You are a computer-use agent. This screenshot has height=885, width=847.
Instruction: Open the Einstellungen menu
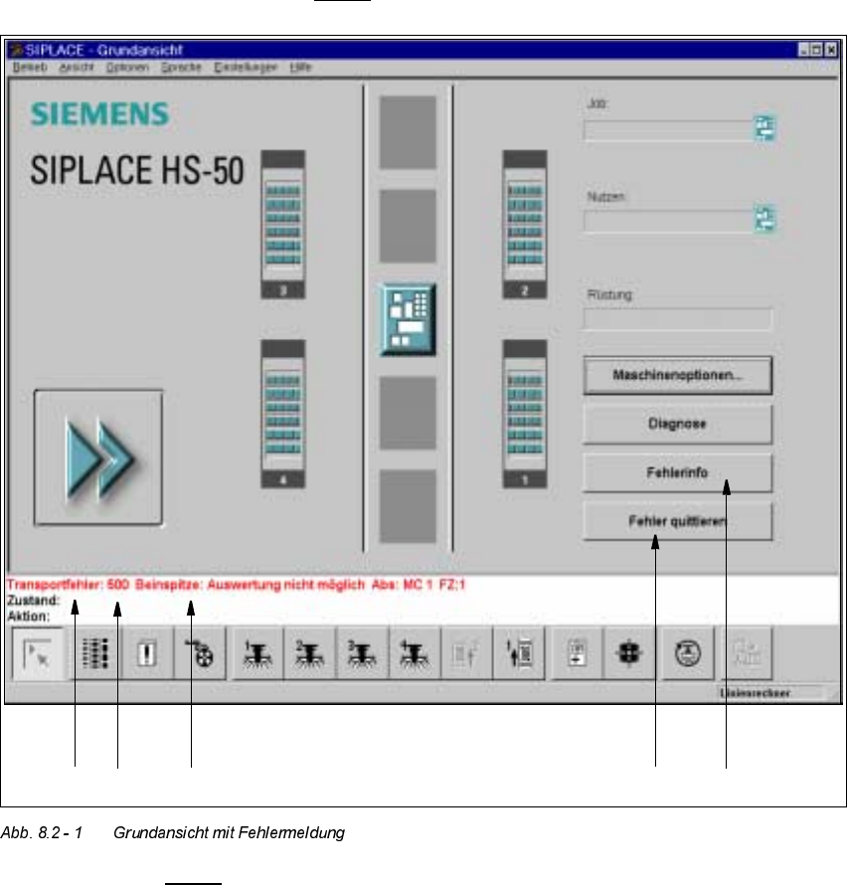point(246,68)
